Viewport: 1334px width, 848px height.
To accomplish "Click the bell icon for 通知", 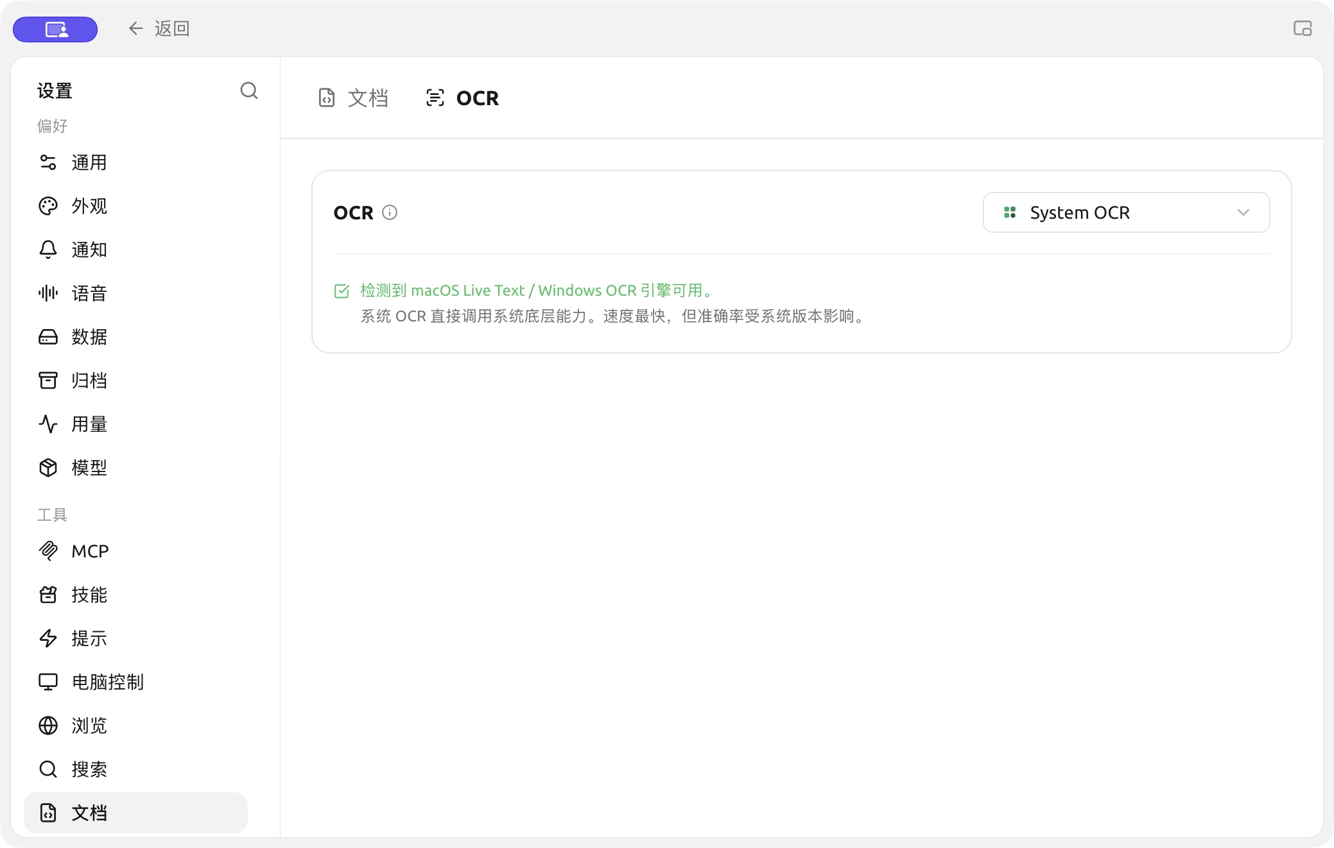I will (x=48, y=250).
